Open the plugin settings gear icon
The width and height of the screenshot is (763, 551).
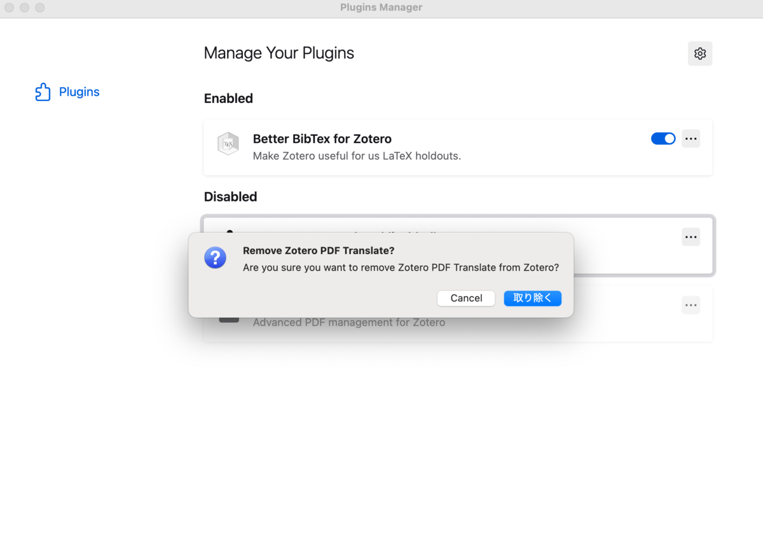tap(700, 54)
